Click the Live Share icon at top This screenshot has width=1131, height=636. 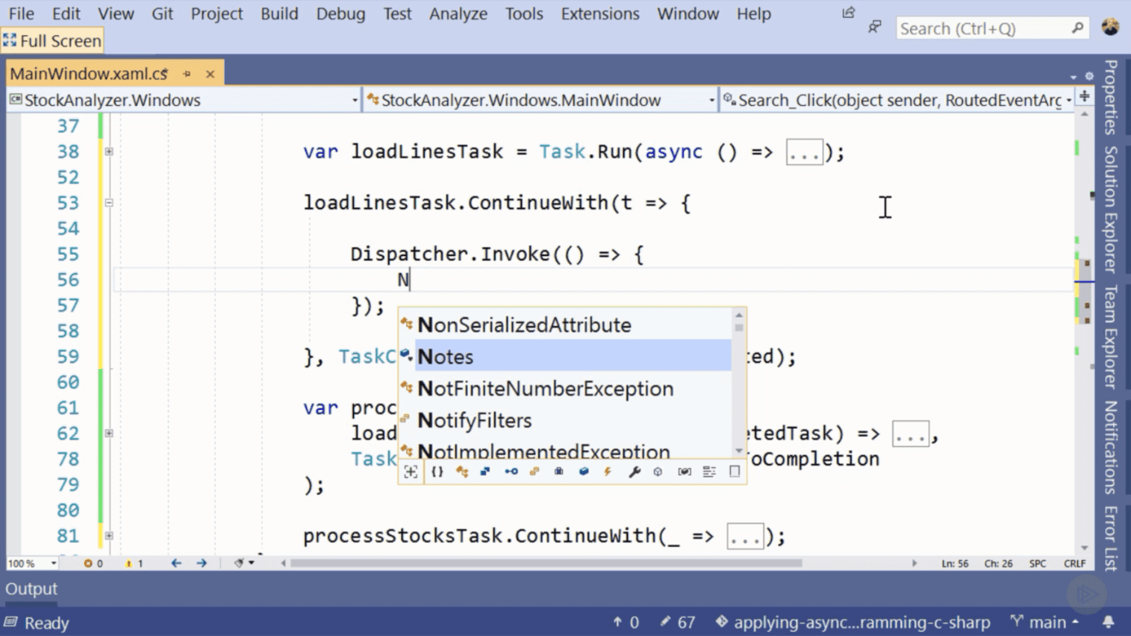point(848,13)
